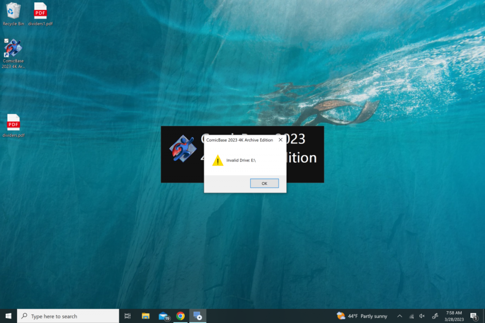Viewport: 485px width, 323px height.
Task: Close the ComicBase error dialog
Action: (x=280, y=140)
